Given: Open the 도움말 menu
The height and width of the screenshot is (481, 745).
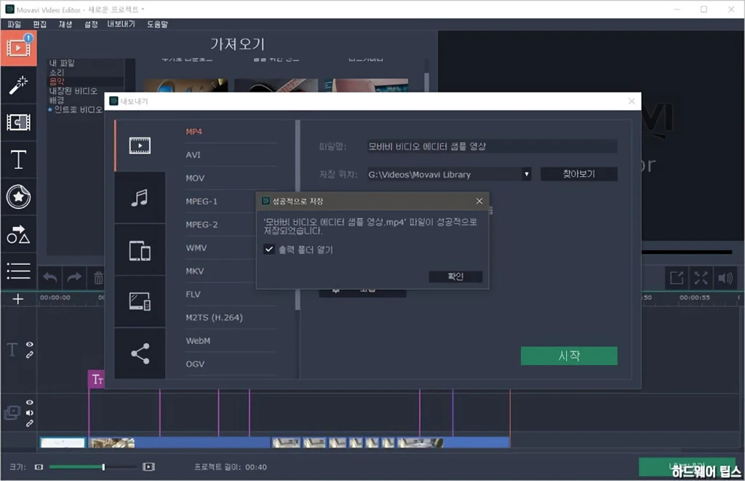Looking at the screenshot, I should [x=157, y=24].
